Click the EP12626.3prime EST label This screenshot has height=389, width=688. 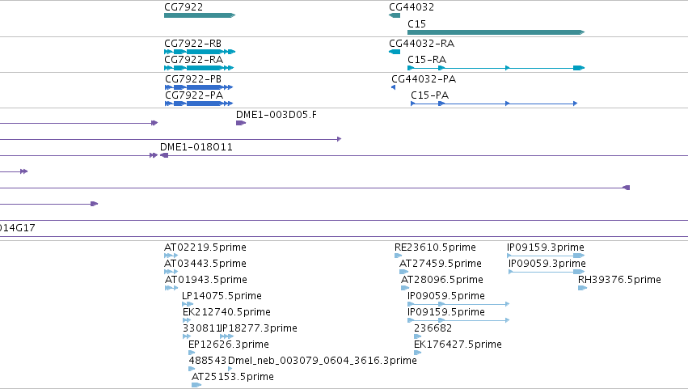click(x=229, y=345)
